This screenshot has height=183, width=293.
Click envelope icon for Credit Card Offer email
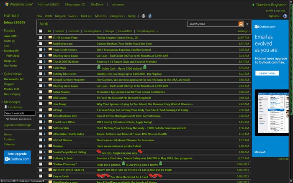click(50, 122)
